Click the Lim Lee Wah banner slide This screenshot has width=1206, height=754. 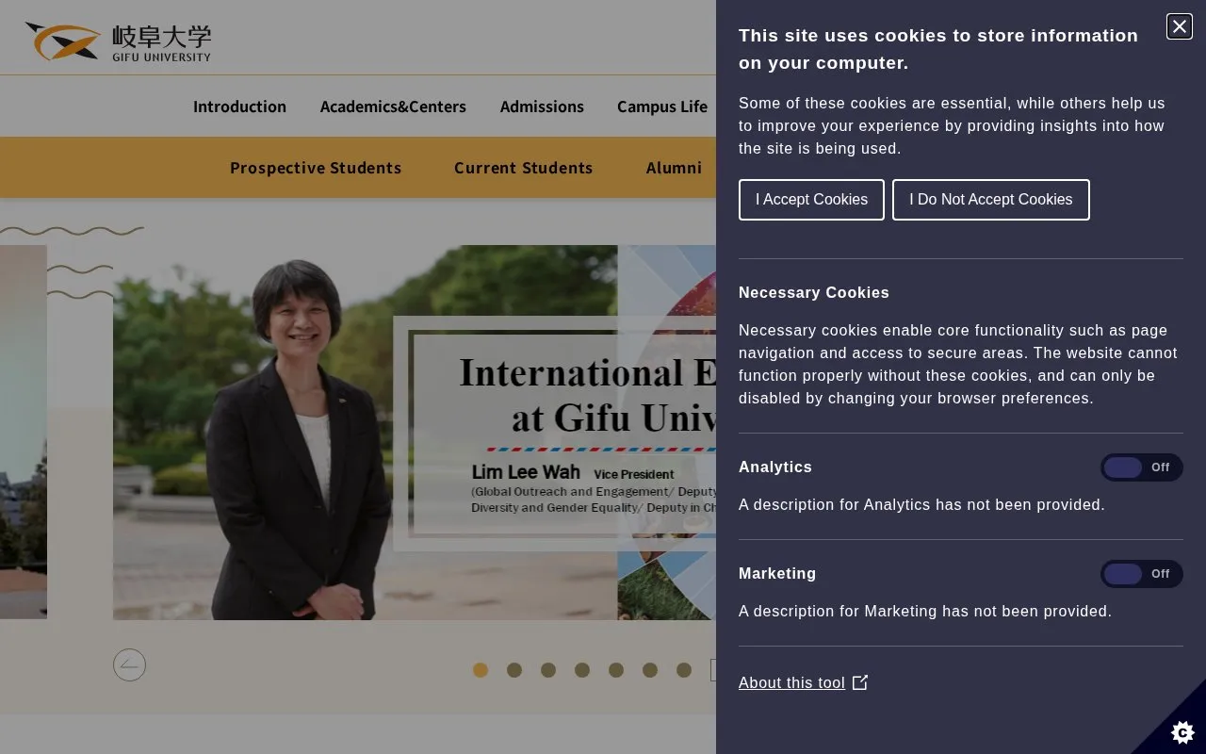click(x=415, y=433)
